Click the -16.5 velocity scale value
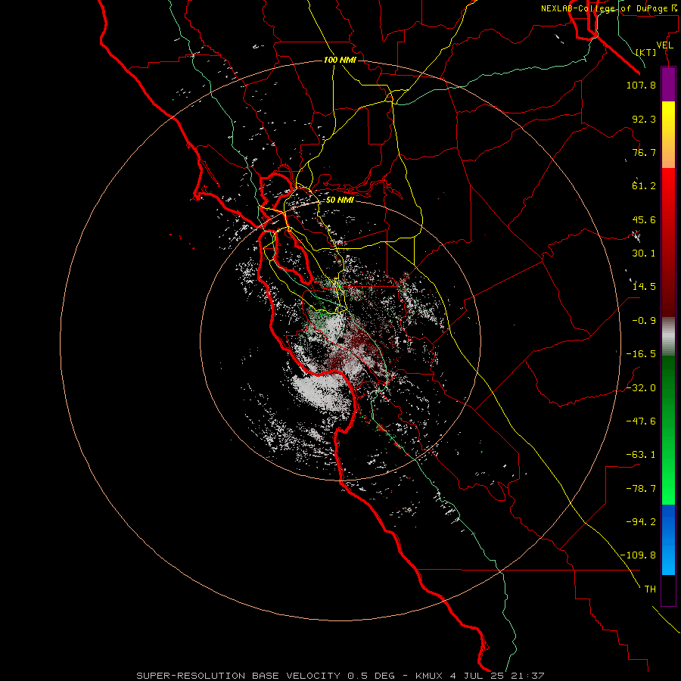681x681 pixels. click(641, 354)
